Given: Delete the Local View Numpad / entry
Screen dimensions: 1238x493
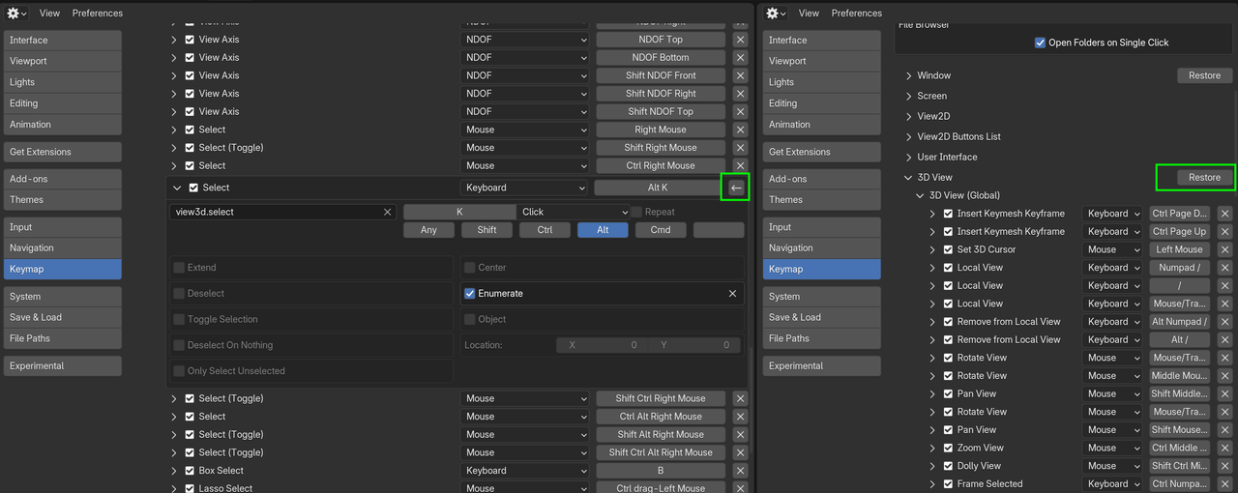Looking at the screenshot, I should tap(1224, 268).
